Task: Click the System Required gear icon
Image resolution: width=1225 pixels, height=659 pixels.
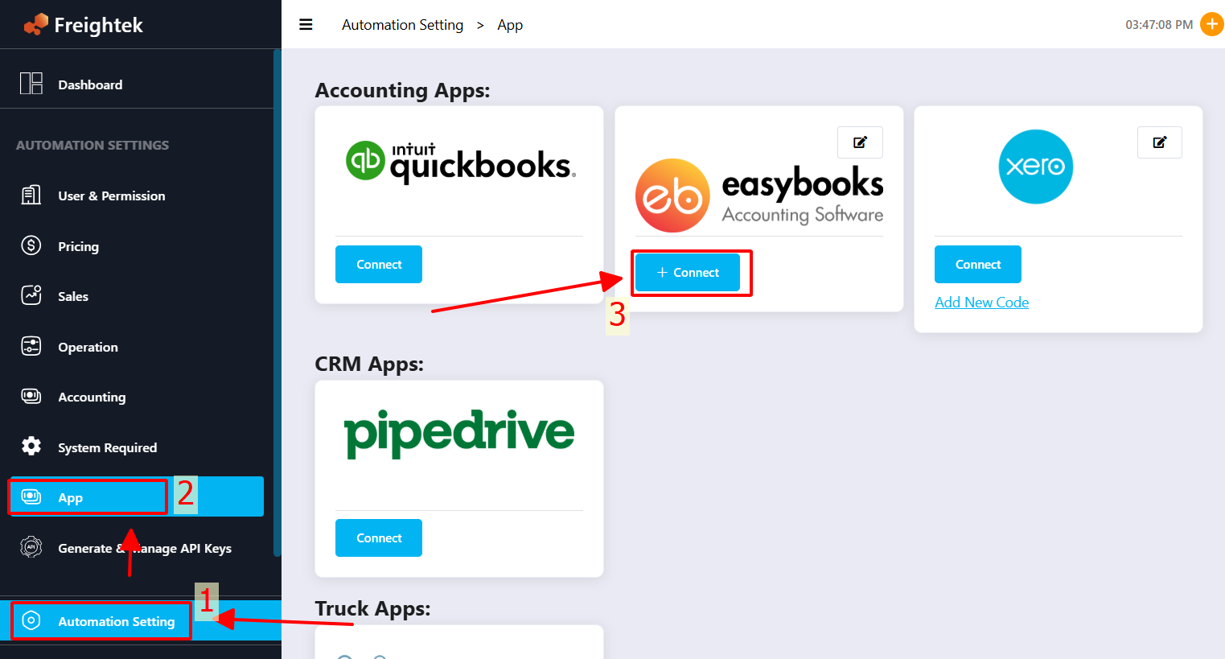Action: 31,447
